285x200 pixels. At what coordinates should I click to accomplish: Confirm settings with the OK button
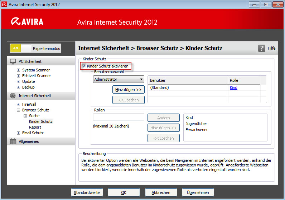coord(124,192)
